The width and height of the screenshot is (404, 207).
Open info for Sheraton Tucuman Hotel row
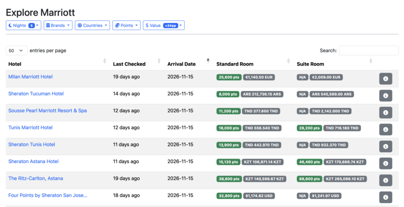[386, 95]
